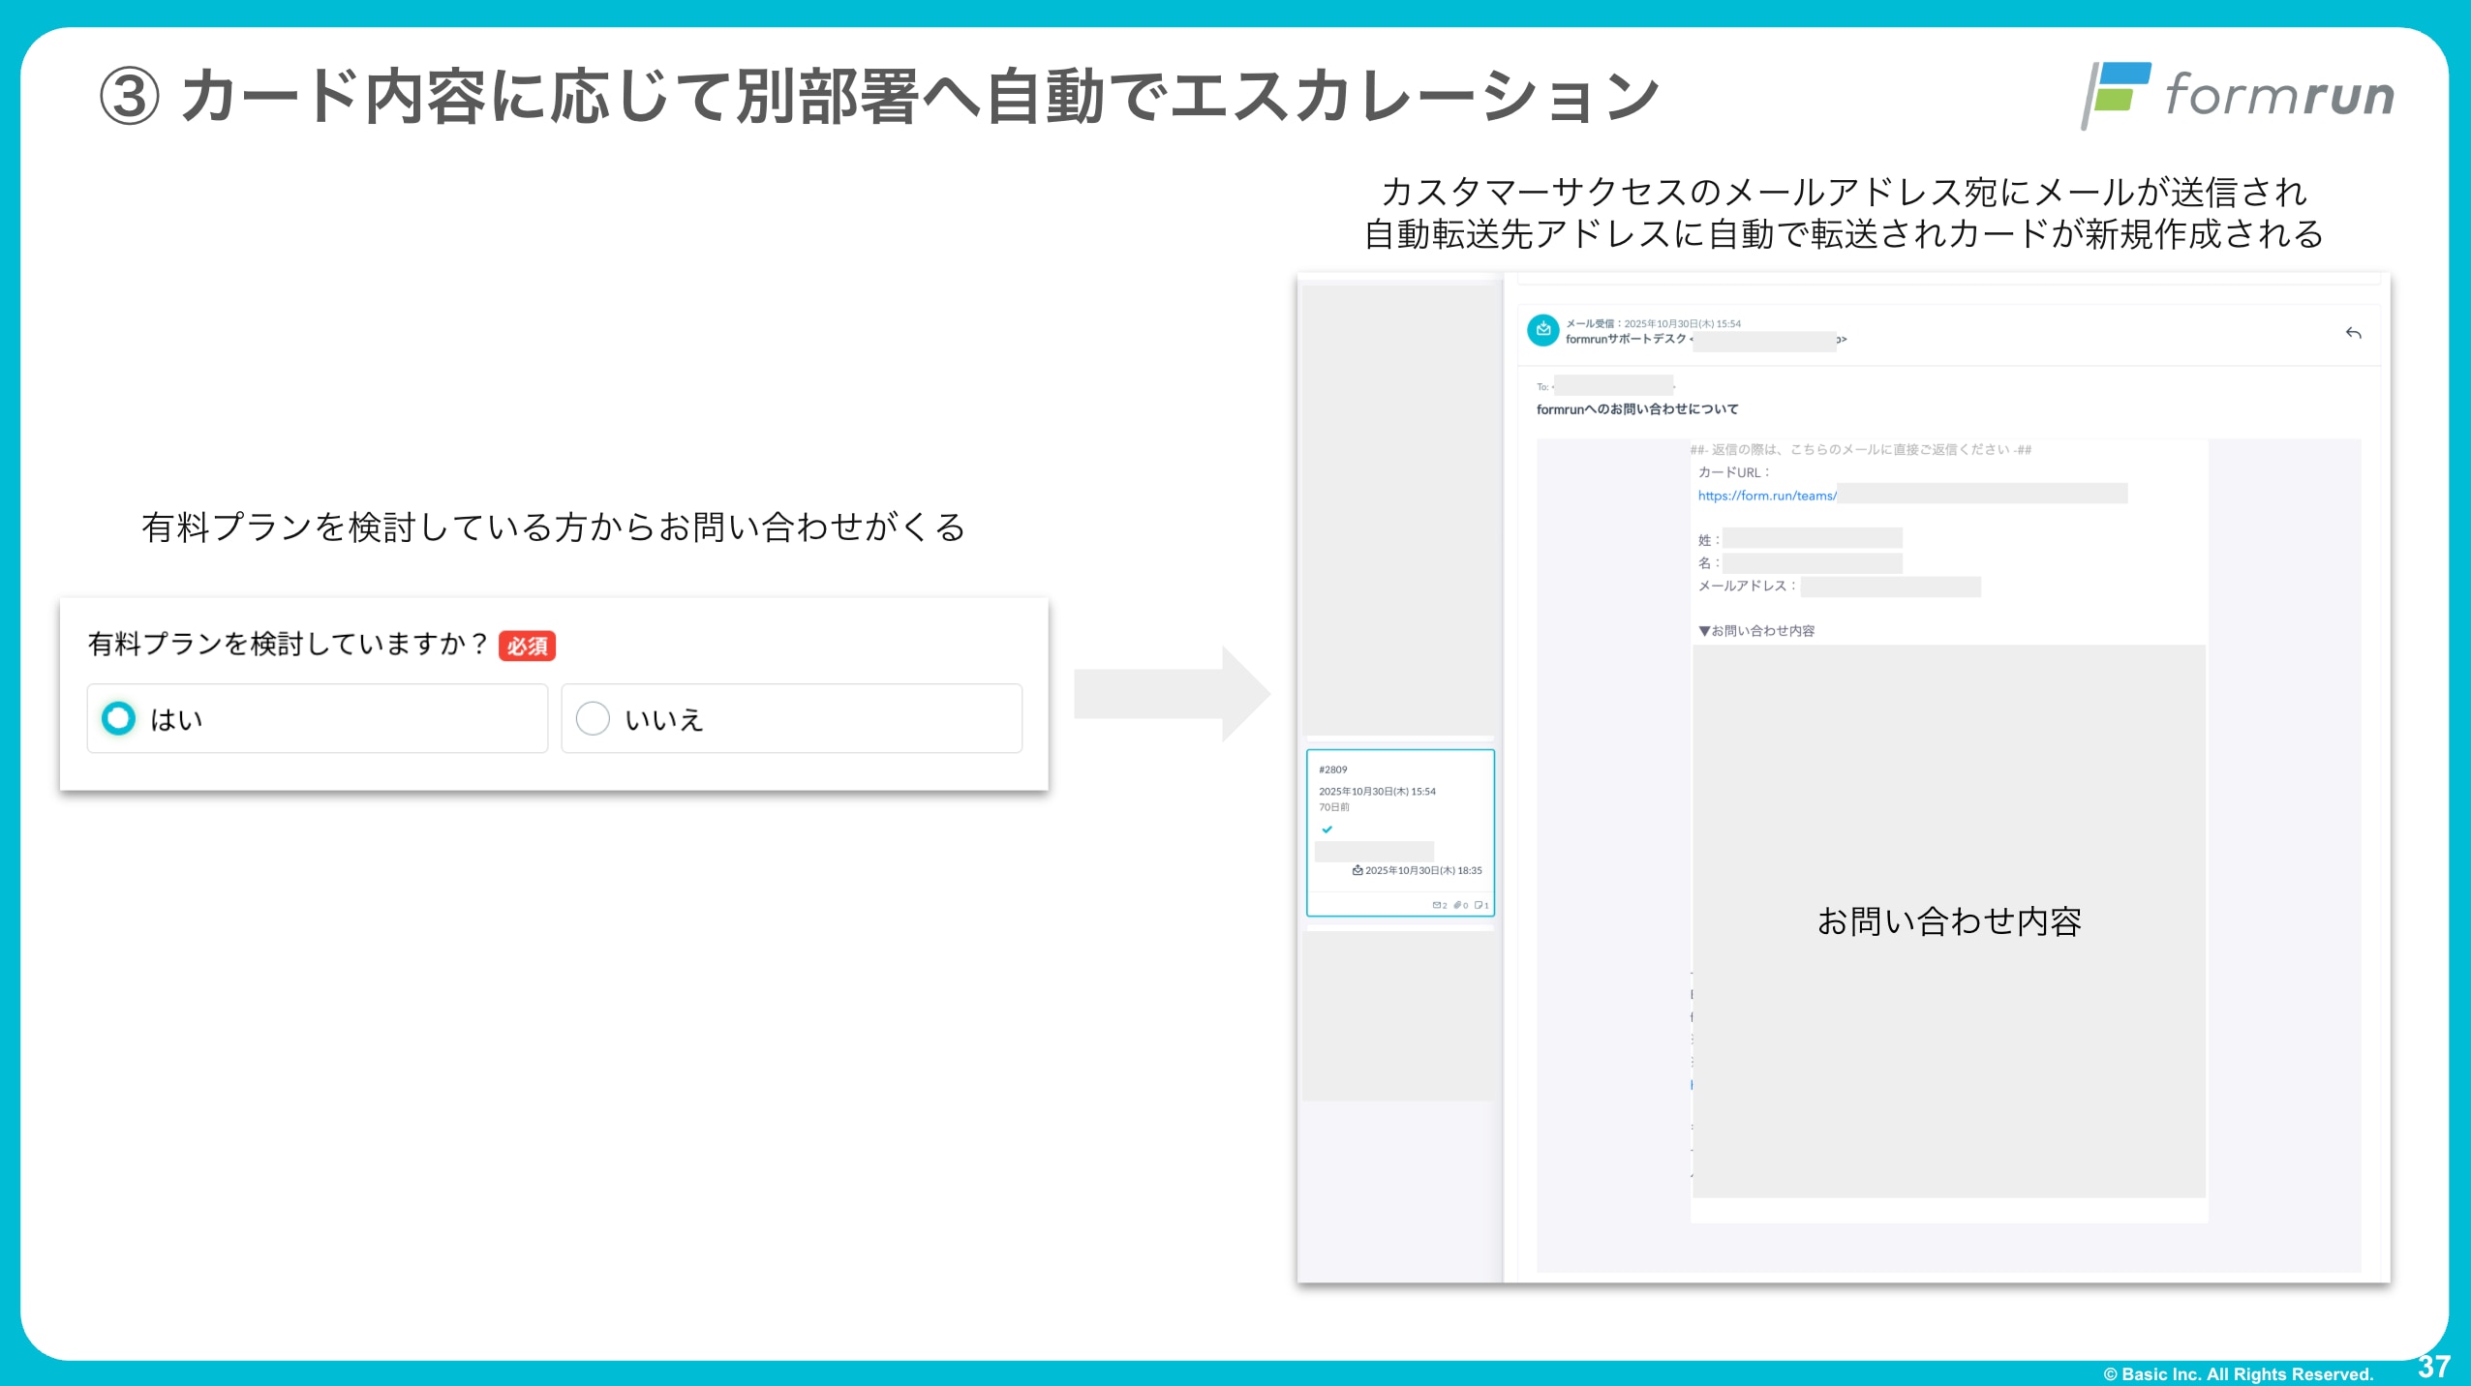Click the teal checkmark on card #2809
2471x1386 pixels.
(1327, 829)
